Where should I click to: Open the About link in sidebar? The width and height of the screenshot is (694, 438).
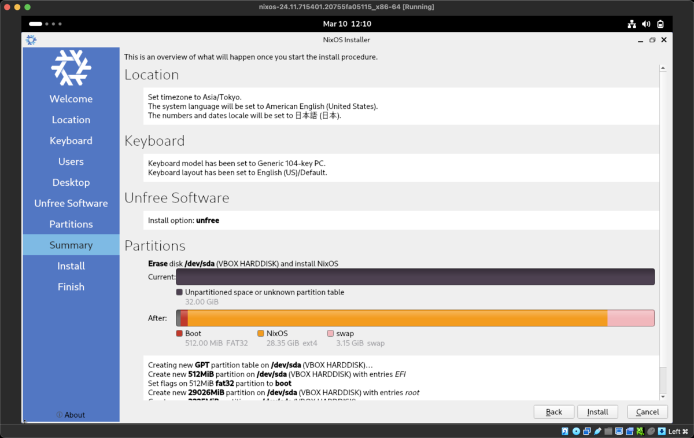coord(71,415)
